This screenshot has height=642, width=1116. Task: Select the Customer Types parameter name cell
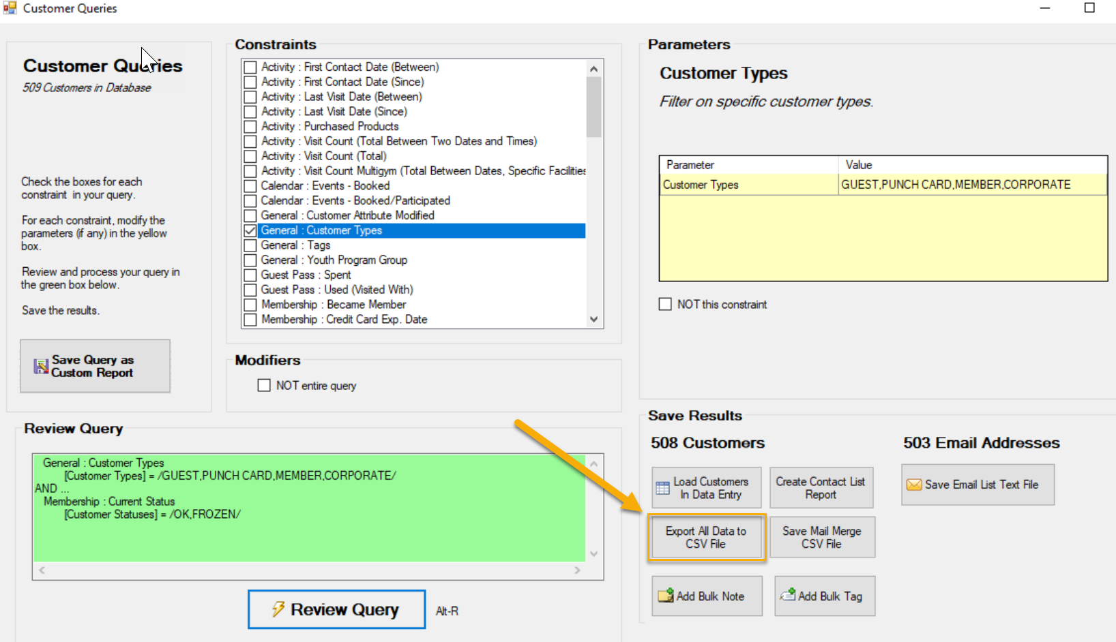(x=749, y=185)
